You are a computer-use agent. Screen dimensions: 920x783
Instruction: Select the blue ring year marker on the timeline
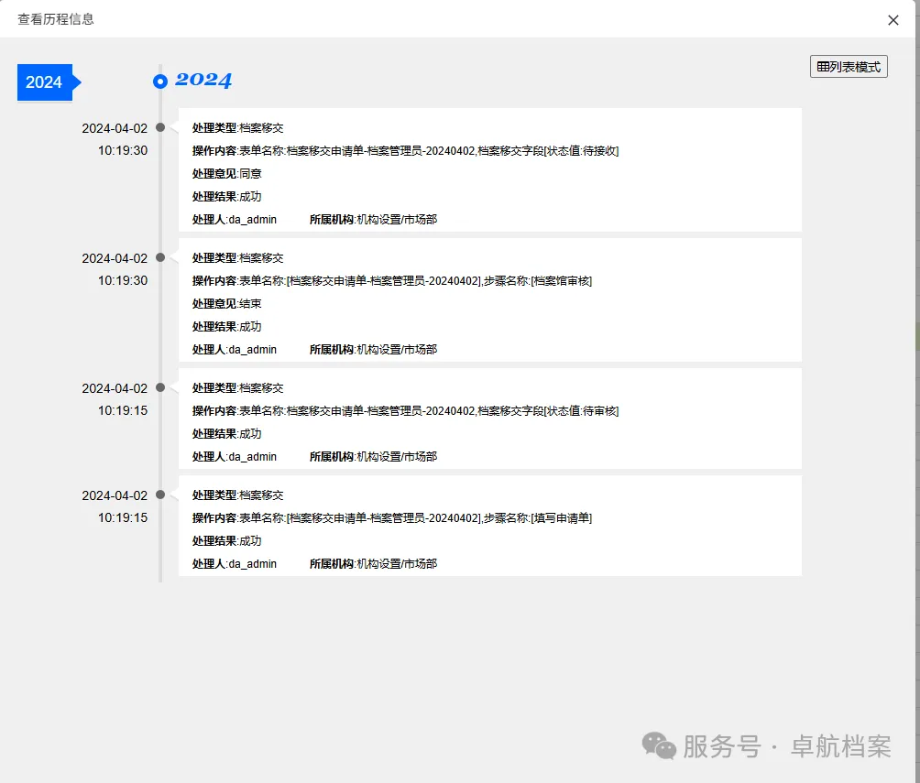pyautogui.click(x=160, y=82)
